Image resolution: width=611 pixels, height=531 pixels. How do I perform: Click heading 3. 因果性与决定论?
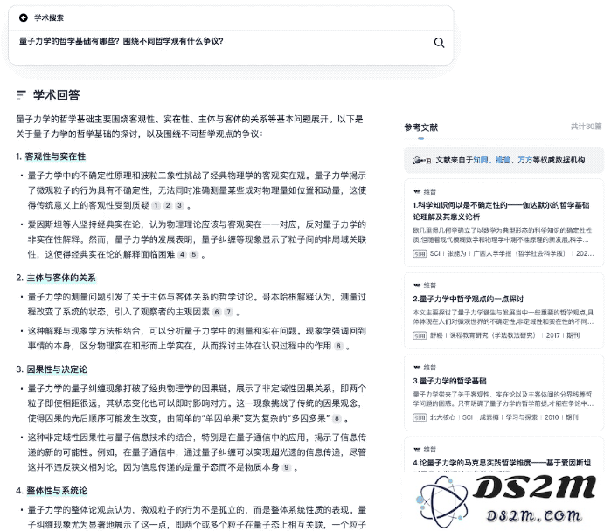click(x=52, y=369)
